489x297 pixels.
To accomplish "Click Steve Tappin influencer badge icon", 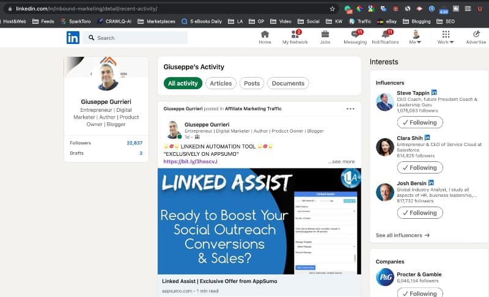I will [x=434, y=92].
